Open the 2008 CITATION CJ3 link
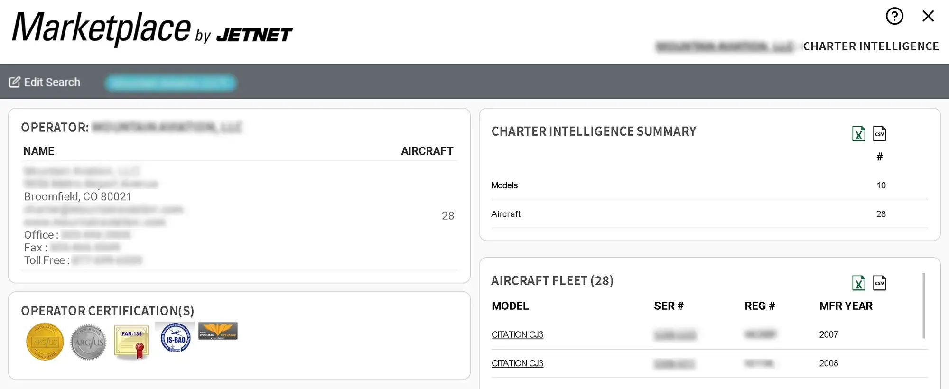Viewport: 949px width, 389px height. pos(517,363)
